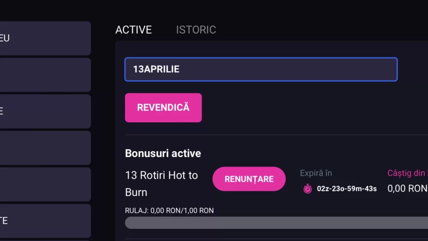
Task: Select the 13 Rotiri Hot to Burn bonus title
Action: 161,184
